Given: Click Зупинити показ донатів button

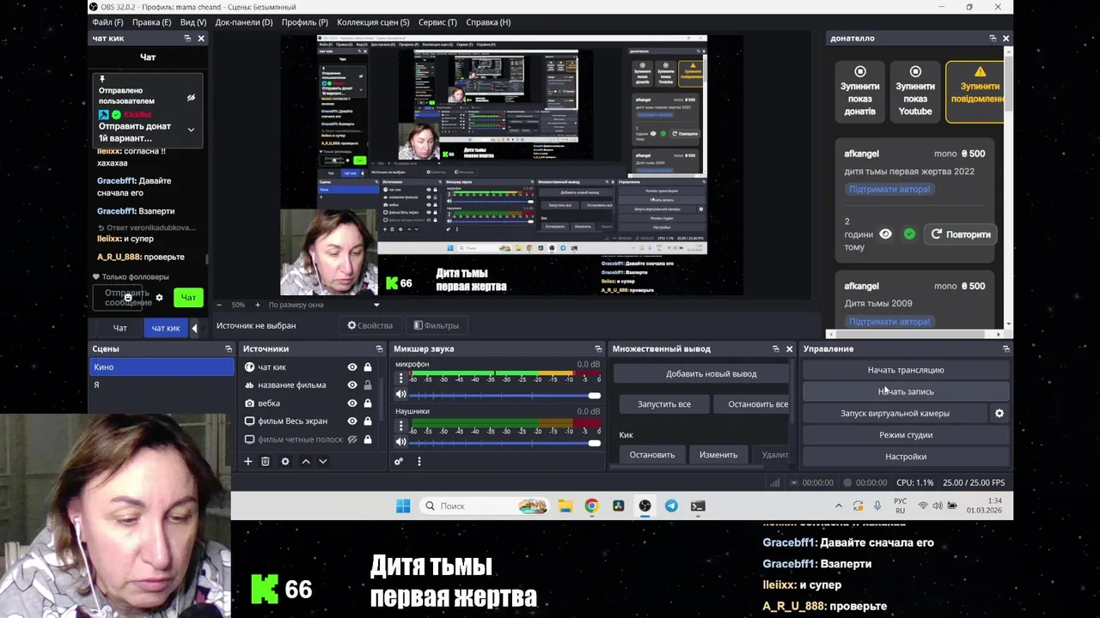Looking at the screenshot, I should [x=860, y=92].
